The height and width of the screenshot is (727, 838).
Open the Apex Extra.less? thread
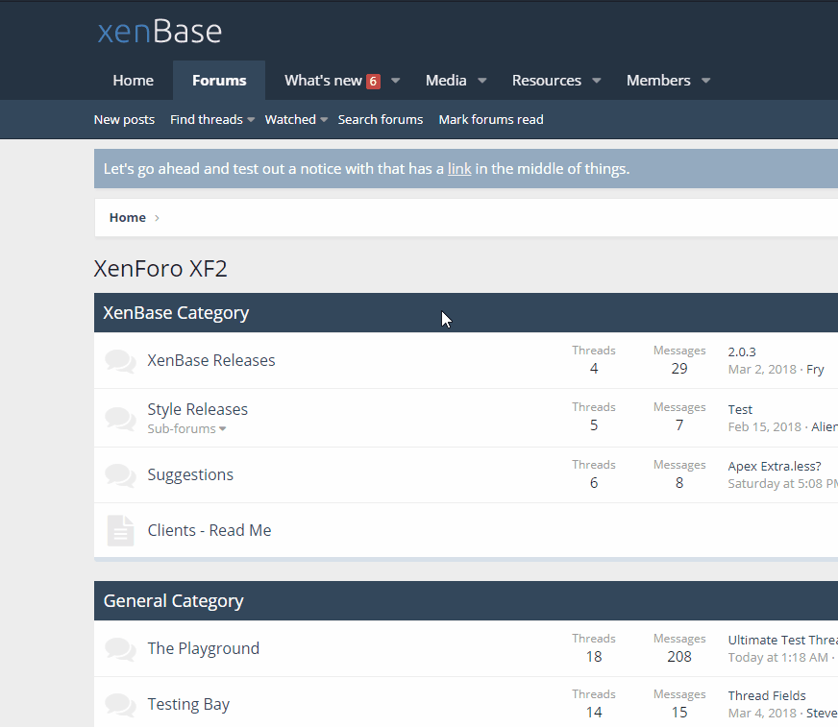tap(775, 467)
